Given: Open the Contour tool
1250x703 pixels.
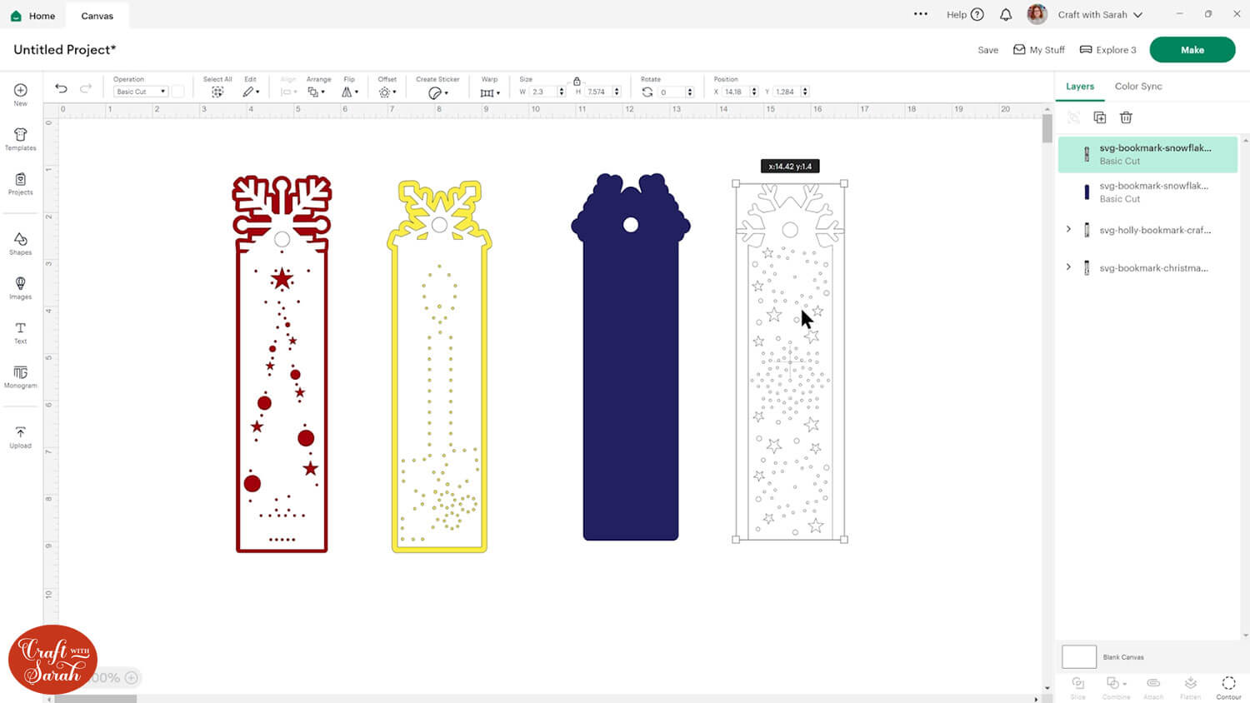Looking at the screenshot, I should [1228, 686].
